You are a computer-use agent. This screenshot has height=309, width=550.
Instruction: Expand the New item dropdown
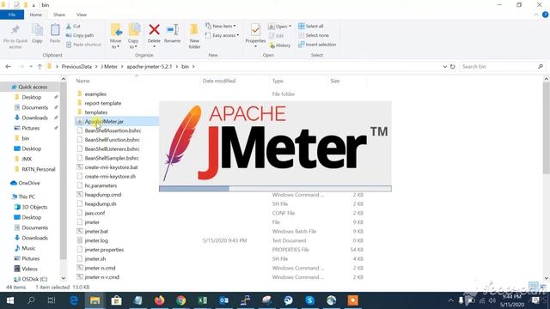click(221, 27)
